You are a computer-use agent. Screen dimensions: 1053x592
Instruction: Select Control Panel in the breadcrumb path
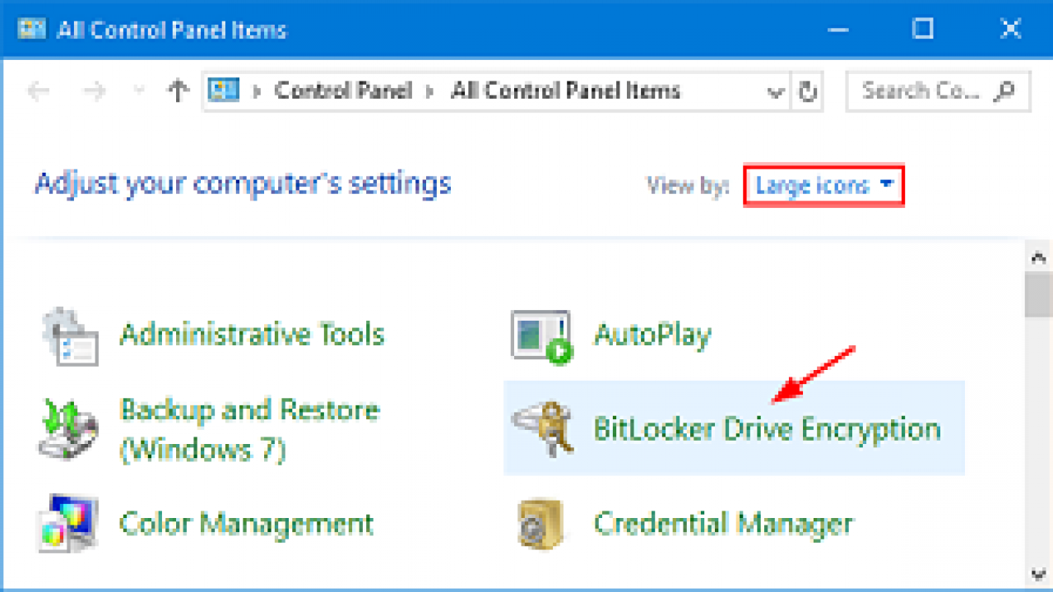click(x=343, y=90)
